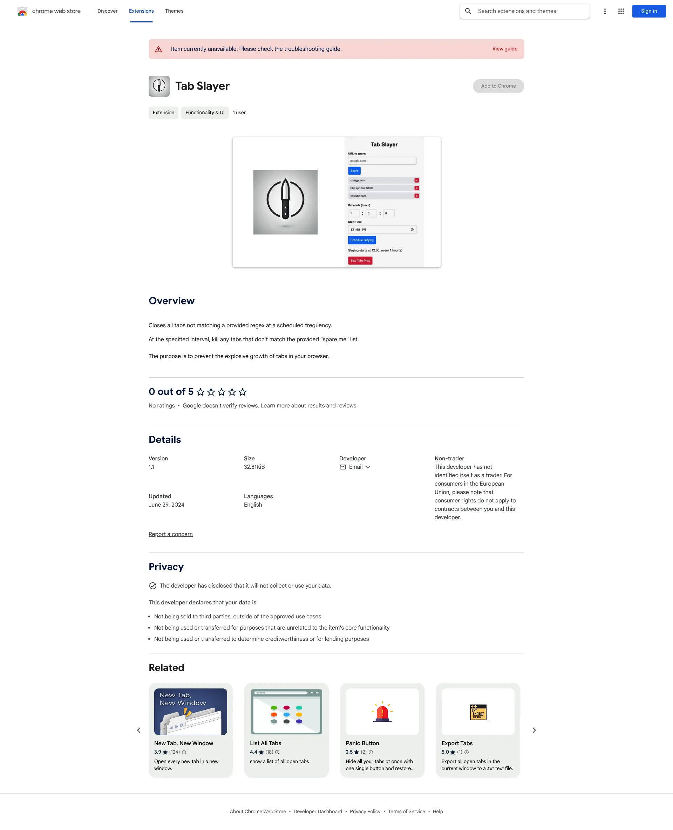Click the left carousel arrow for related extensions

(137, 730)
